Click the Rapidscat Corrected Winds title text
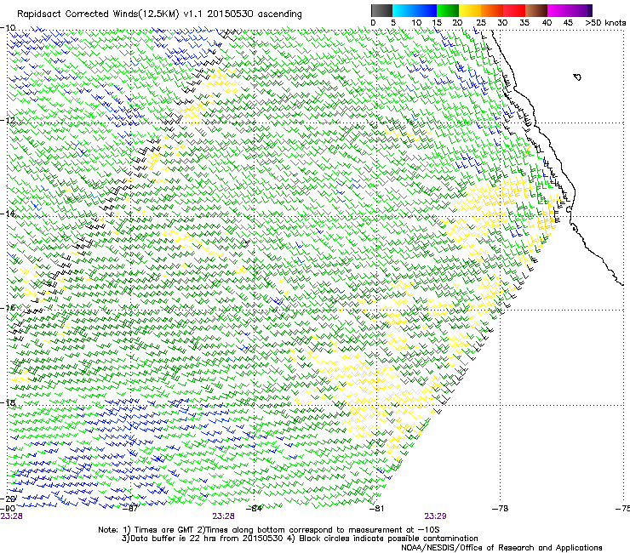This screenshot has width=630, height=553. (159, 14)
